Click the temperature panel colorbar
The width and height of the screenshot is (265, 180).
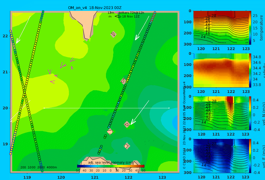coord(250,28)
